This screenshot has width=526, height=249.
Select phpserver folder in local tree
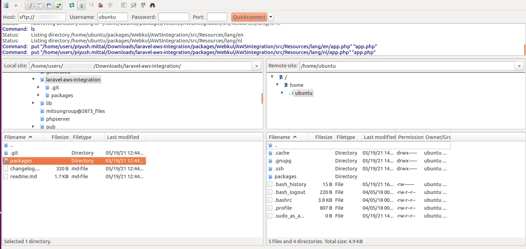coord(58,119)
